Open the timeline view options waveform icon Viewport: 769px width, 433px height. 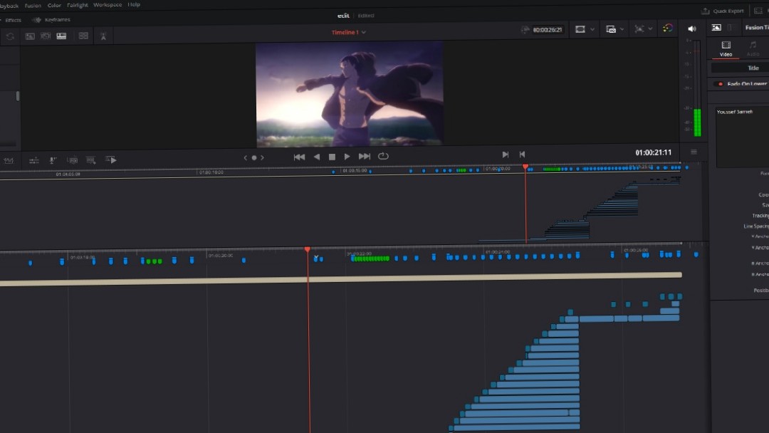9,160
